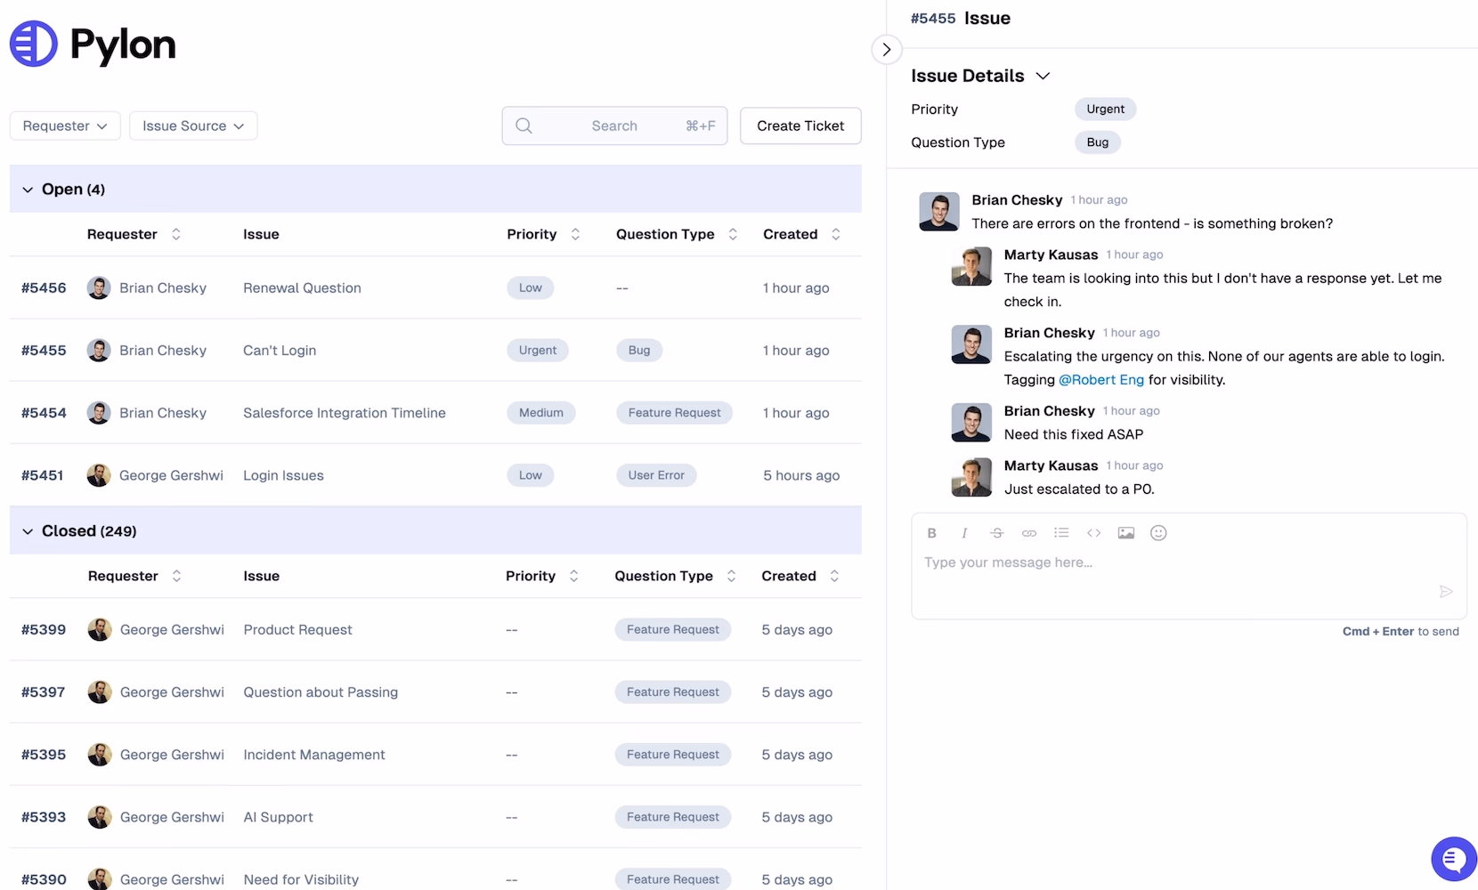Click ticket number #5399
Screen dimensions: 1478x890
tap(44, 629)
